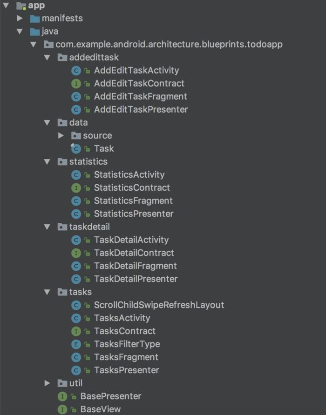This screenshot has width=326, height=415.
Task: Click the statistics package folder icon
Action: 62,162
